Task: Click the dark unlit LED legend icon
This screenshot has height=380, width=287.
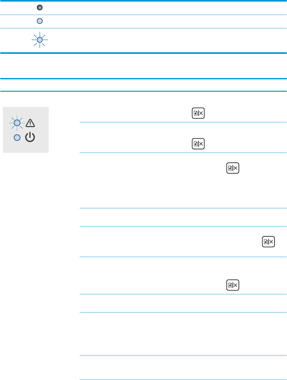Action: tap(40, 8)
